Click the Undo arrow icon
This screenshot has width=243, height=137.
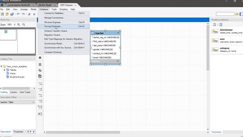pyautogui.click(x=18, y=14)
